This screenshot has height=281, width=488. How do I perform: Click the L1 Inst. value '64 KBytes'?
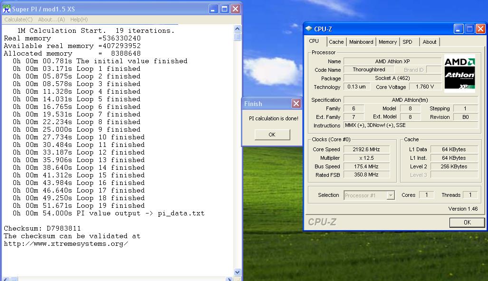pyautogui.click(x=454, y=158)
